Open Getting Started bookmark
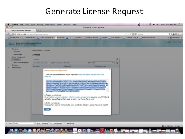185x139 pixels. 29,38
